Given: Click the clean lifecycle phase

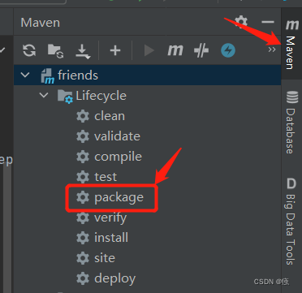Looking at the screenshot, I should pyautogui.click(x=110, y=116).
